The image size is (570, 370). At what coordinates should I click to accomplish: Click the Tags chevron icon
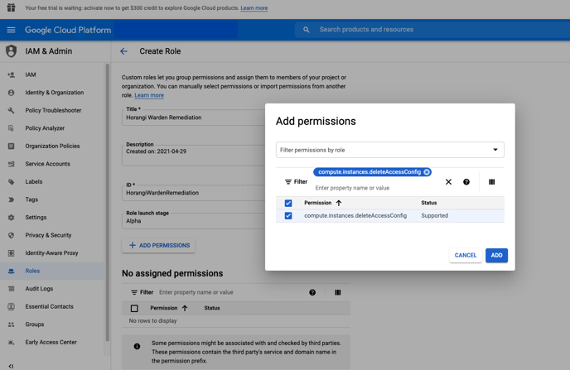pyautogui.click(x=12, y=199)
